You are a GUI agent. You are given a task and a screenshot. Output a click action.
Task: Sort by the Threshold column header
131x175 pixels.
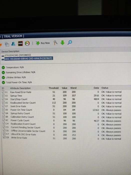pos(54,88)
